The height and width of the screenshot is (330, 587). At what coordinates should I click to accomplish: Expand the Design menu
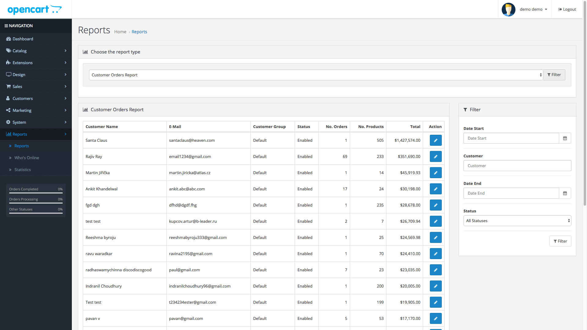[x=36, y=75]
